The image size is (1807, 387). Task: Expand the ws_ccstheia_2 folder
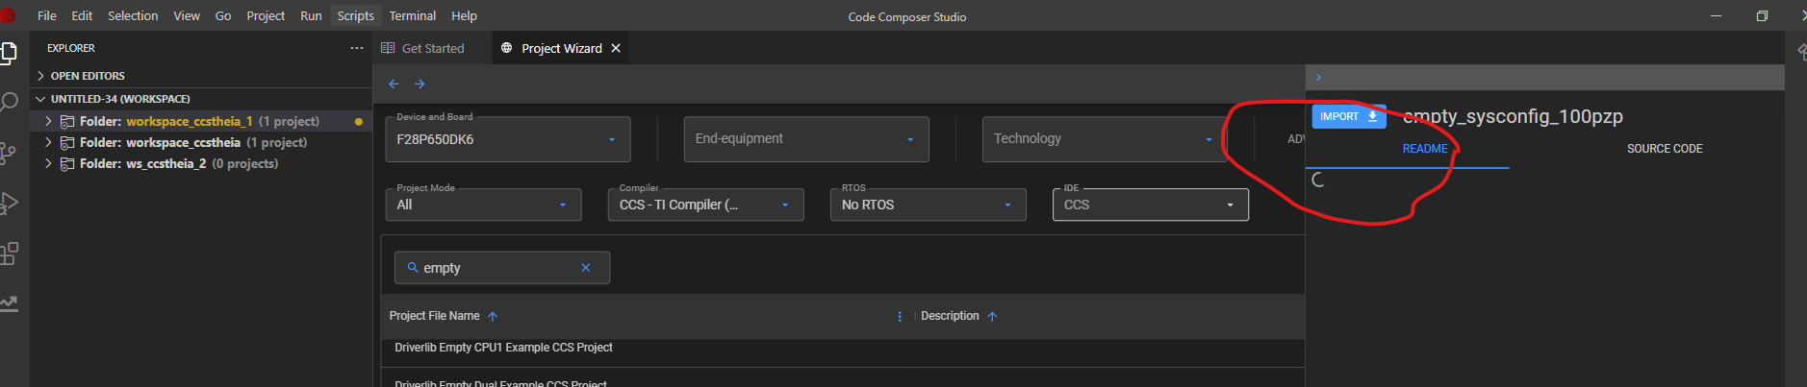tap(48, 163)
